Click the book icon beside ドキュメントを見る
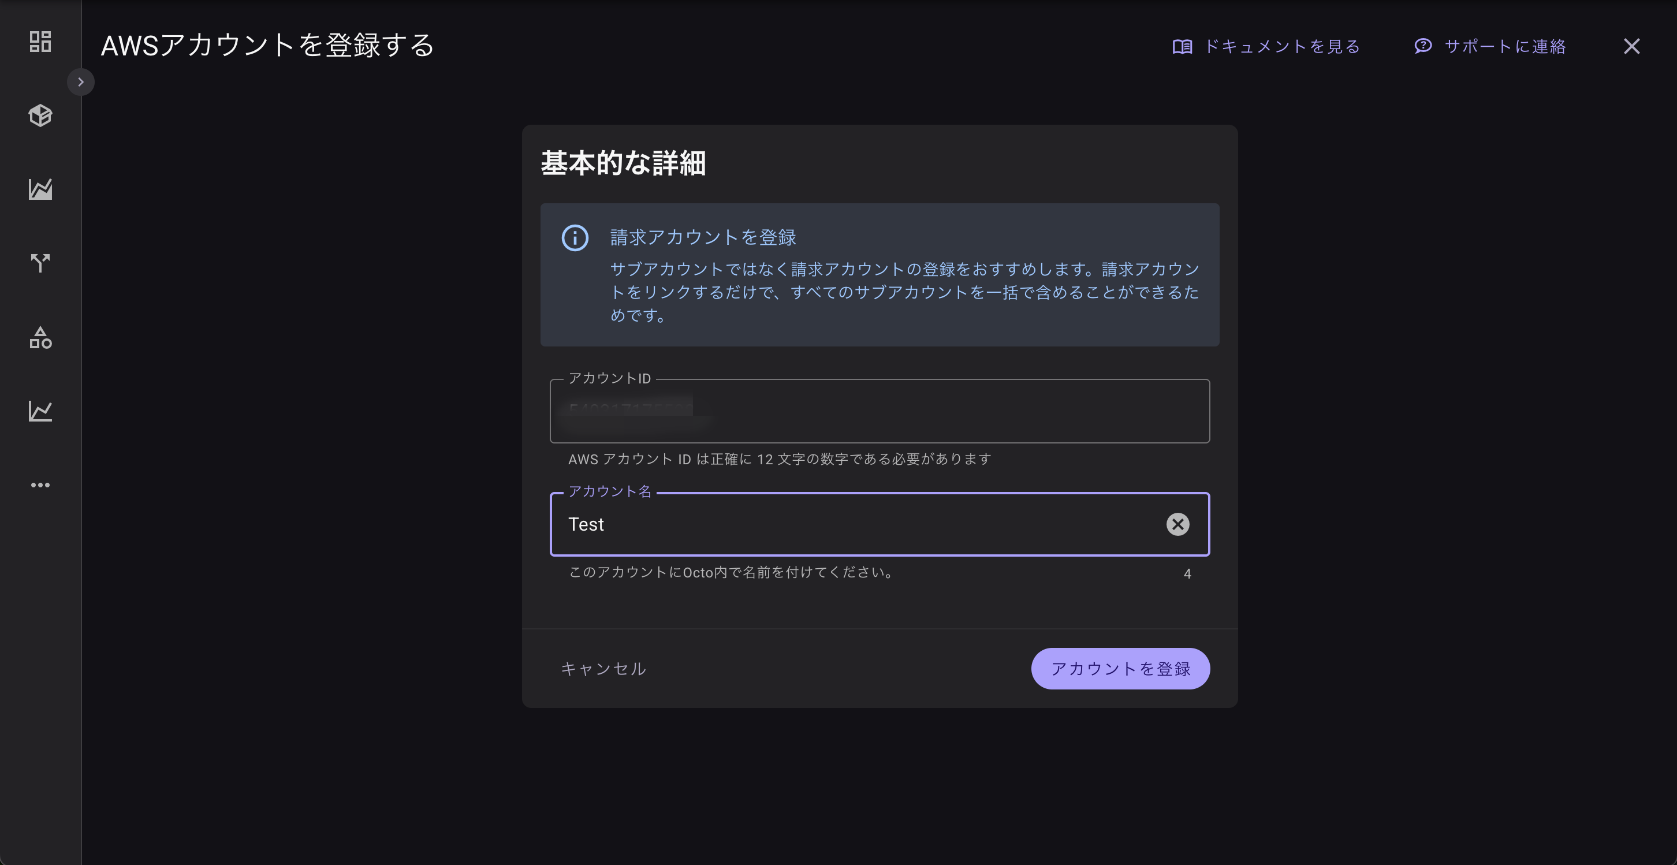 (x=1182, y=47)
